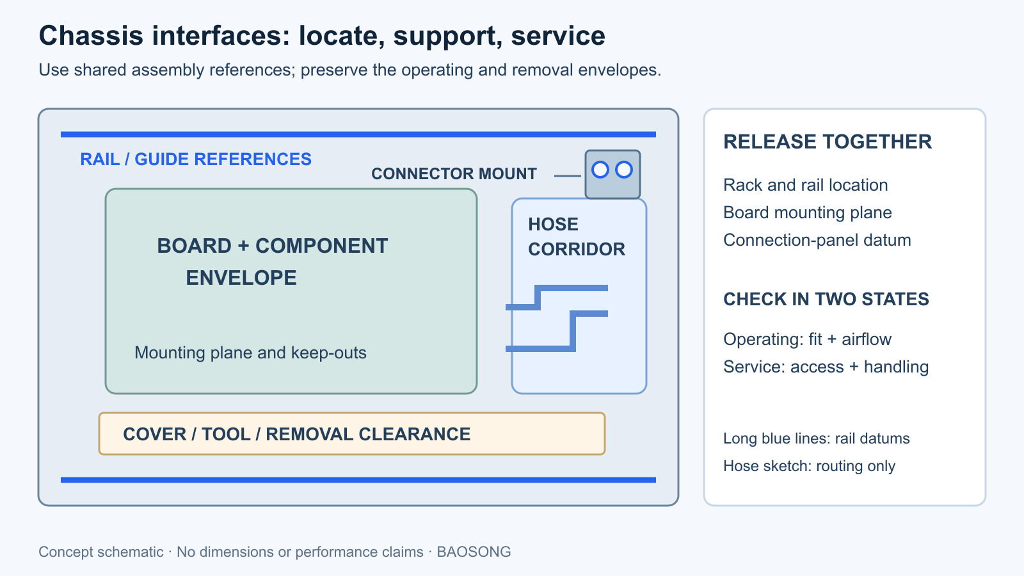Viewport: 1024px width, 576px height.
Task: Click the 'CHECK IN TWO STATES' heading
Action: (826, 299)
